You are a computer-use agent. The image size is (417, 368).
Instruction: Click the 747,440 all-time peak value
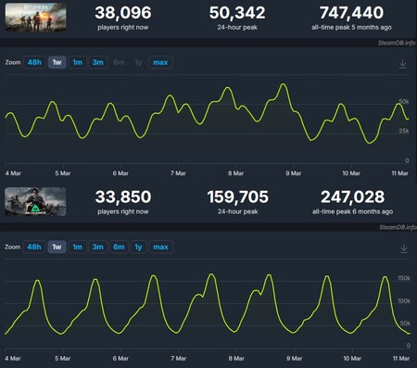coord(351,13)
